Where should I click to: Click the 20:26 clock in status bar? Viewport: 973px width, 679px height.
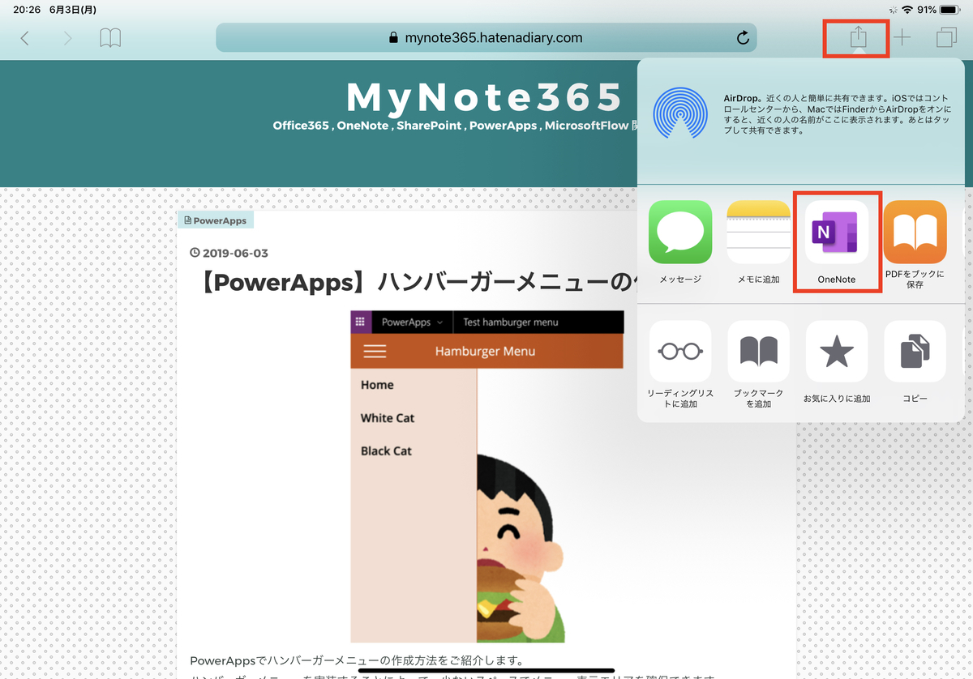click(x=27, y=10)
